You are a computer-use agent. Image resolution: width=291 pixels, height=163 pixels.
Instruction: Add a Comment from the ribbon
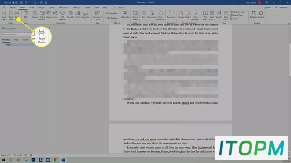click(171, 14)
